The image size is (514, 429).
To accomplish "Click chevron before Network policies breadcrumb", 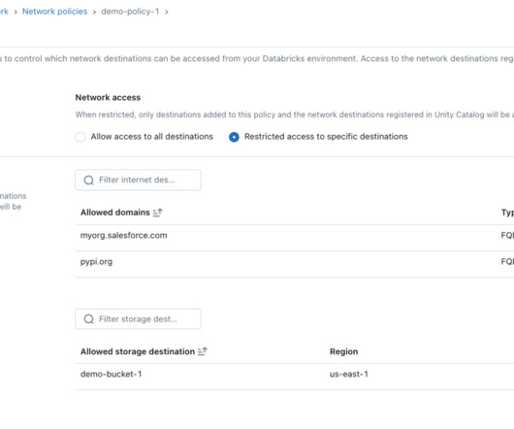I will click(16, 13).
